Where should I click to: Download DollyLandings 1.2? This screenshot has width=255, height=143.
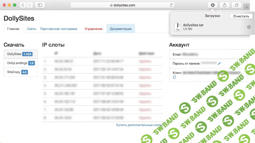[x=21, y=63]
